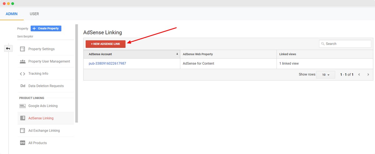Viewport: 375px width, 154px height.
Task: Click the Google Ads Linking icon
Action: [22, 106]
